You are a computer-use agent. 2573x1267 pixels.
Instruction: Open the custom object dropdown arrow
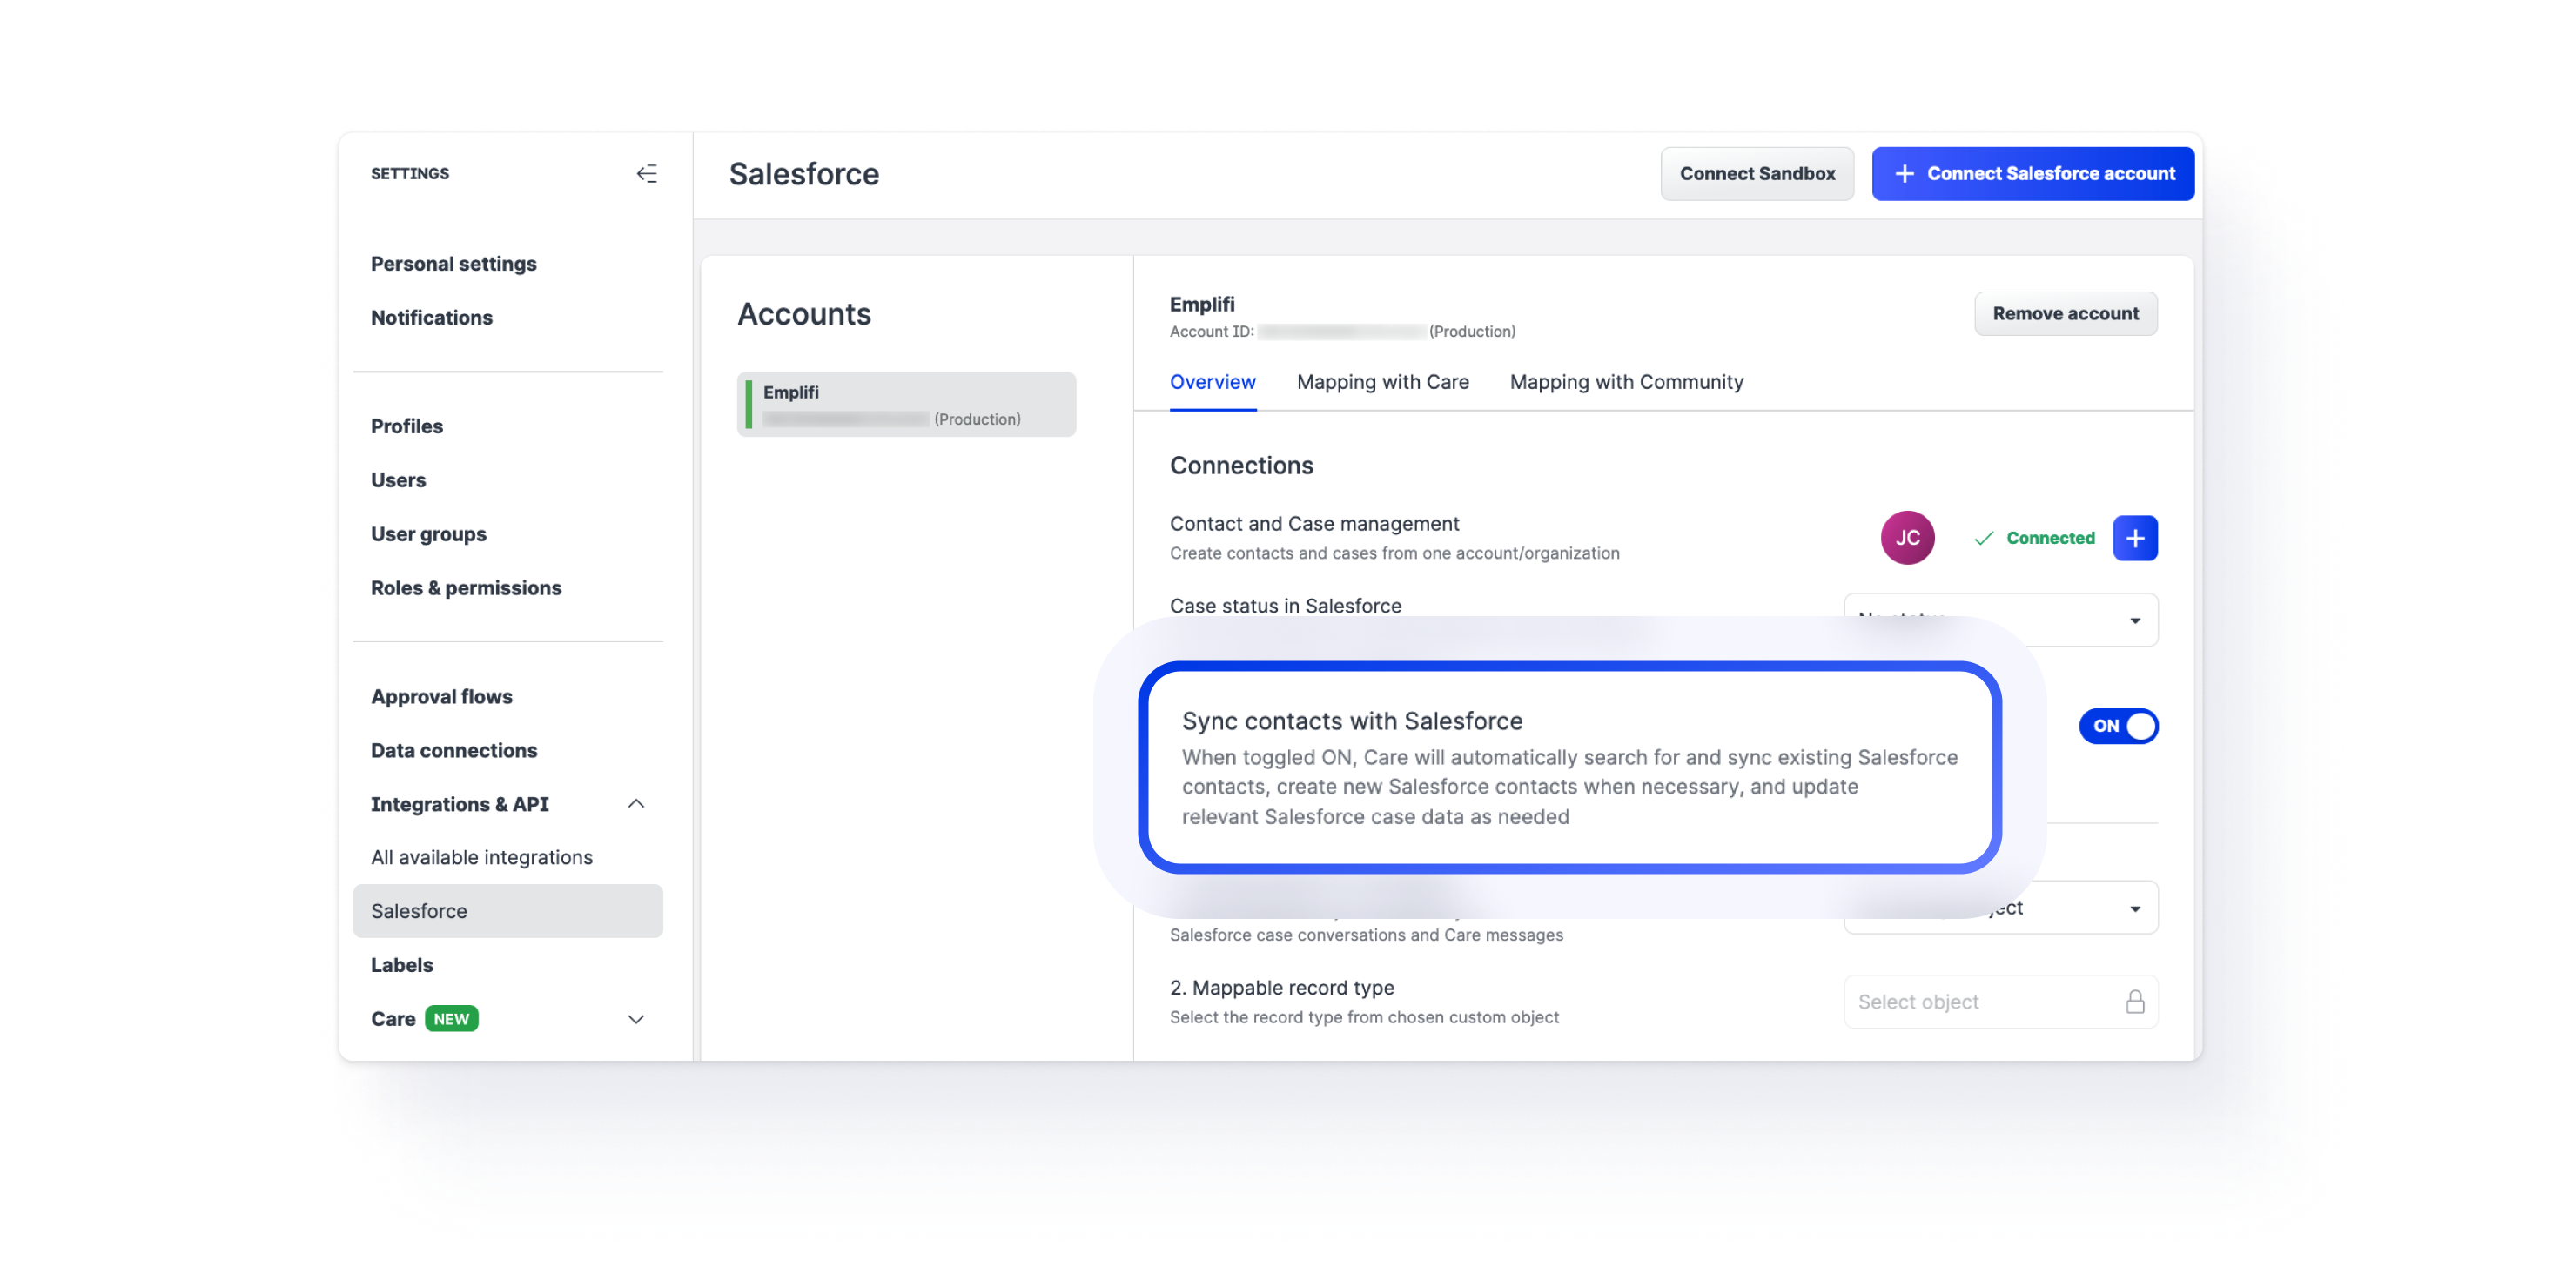pyautogui.click(x=2133, y=908)
